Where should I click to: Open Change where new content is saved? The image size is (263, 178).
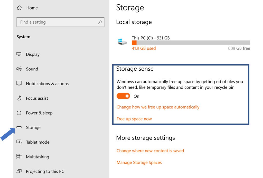150,151
